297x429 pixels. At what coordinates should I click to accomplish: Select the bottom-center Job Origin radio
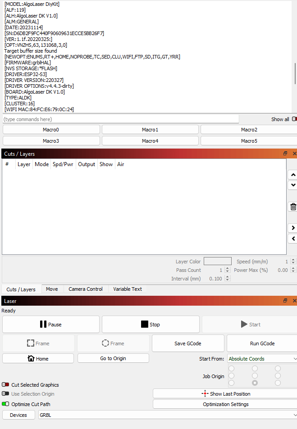coord(255,383)
